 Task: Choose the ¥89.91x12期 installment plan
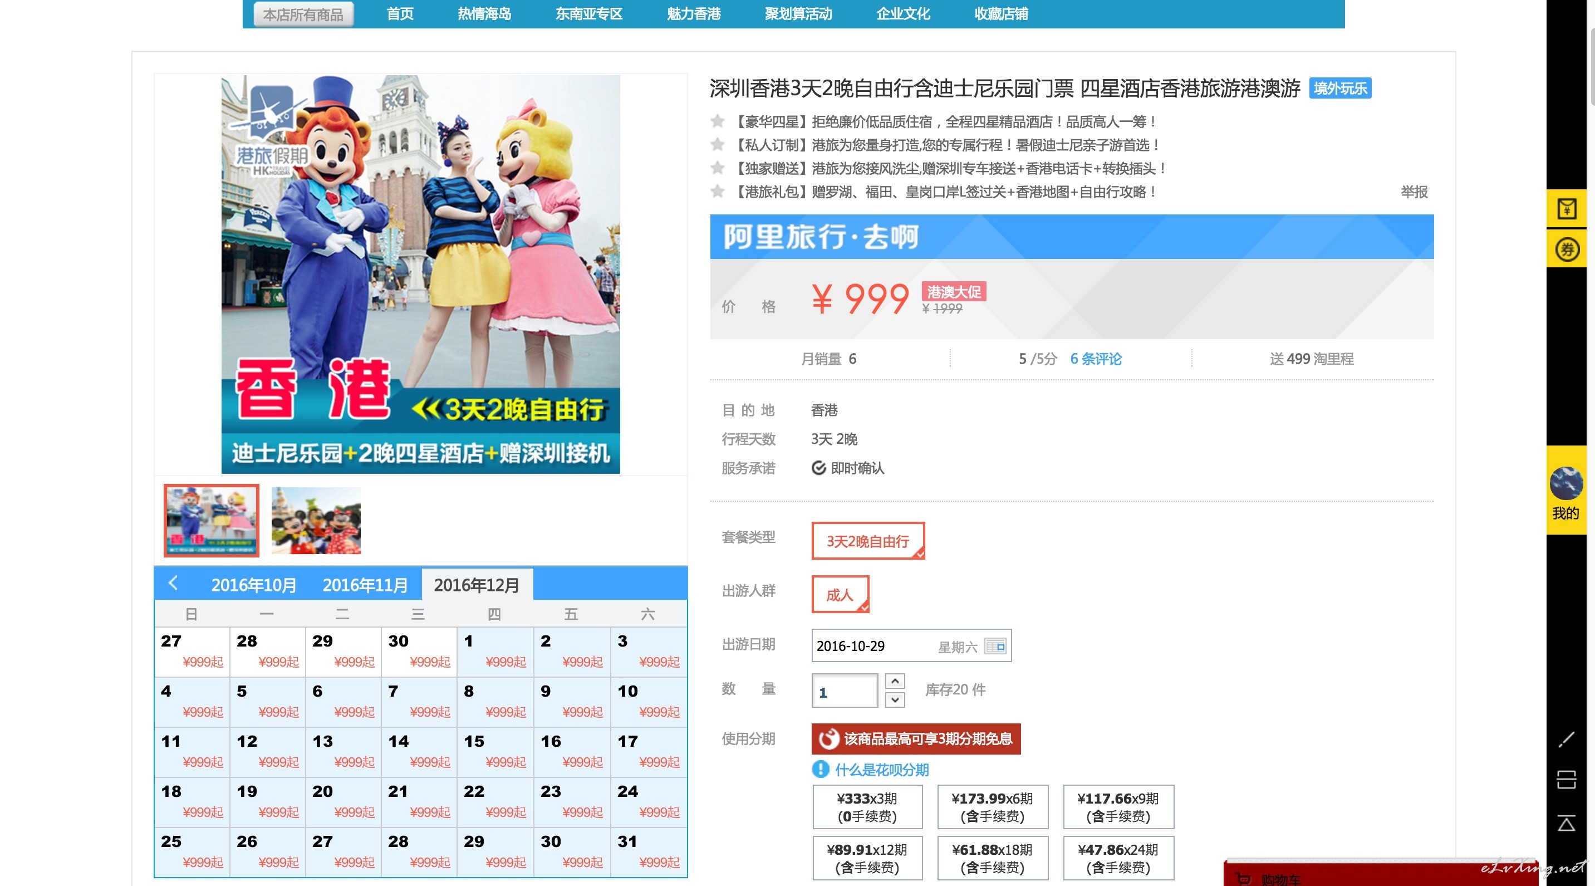[867, 858]
